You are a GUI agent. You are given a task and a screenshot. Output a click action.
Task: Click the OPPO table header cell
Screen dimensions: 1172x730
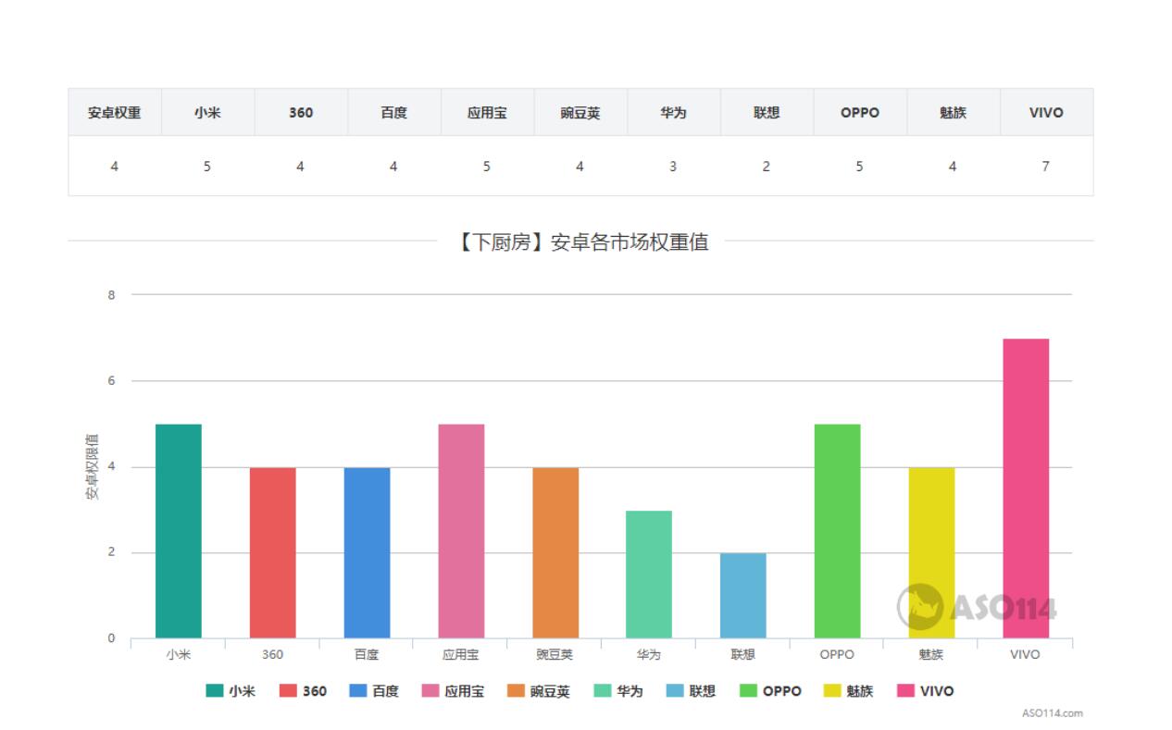pyautogui.click(x=860, y=113)
